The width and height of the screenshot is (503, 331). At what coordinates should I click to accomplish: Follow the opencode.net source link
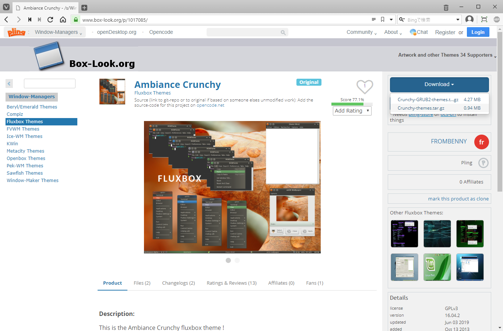pyautogui.click(x=210, y=105)
